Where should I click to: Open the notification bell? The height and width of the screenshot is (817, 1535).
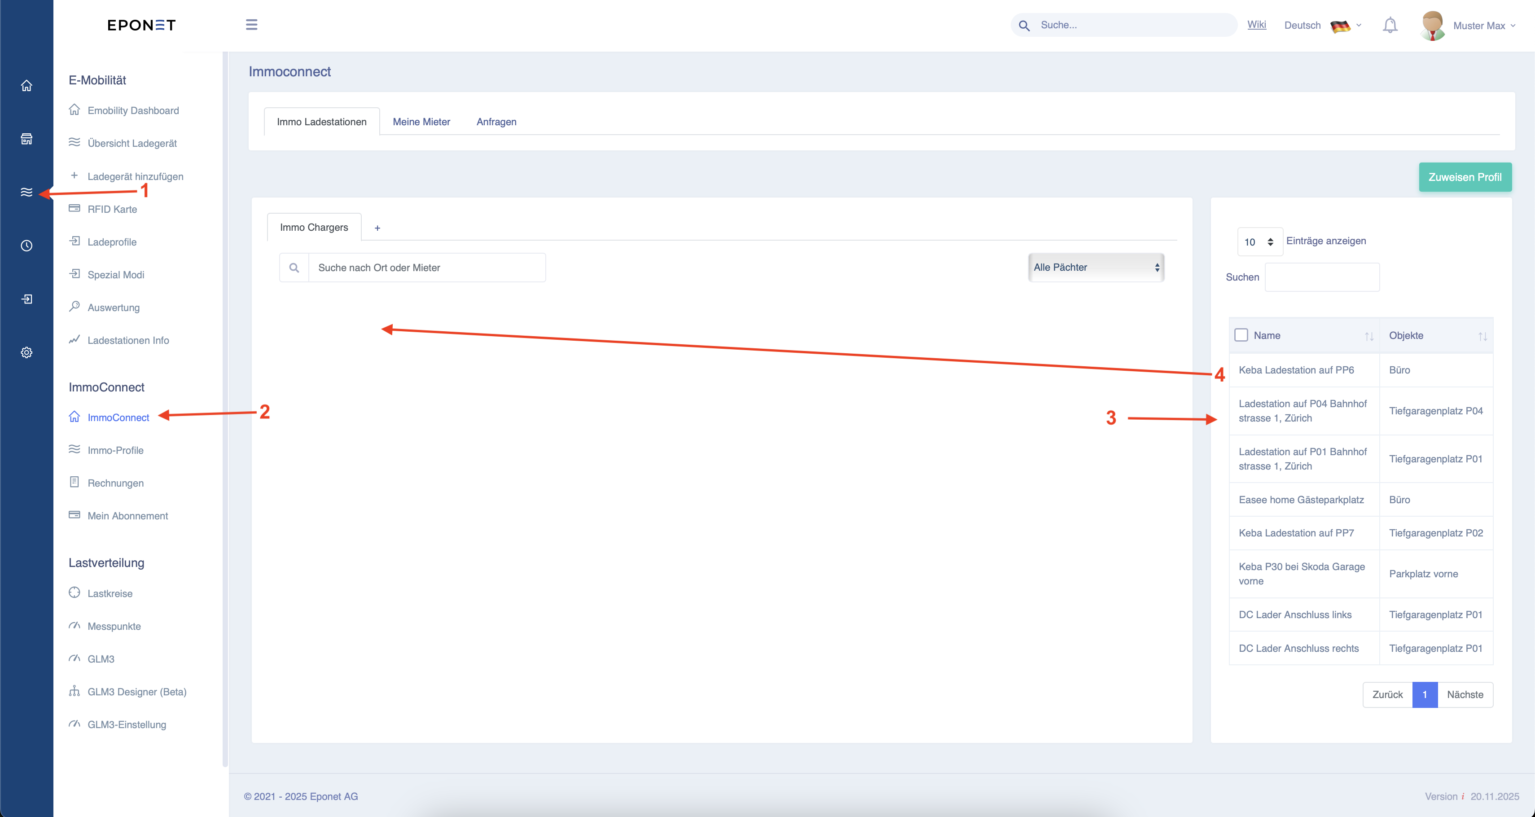1390,25
